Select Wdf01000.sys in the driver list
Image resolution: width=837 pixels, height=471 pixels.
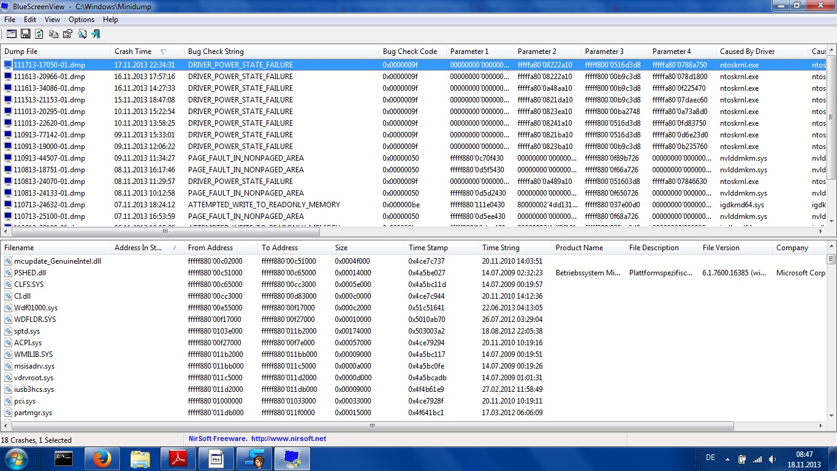point(36,308)
